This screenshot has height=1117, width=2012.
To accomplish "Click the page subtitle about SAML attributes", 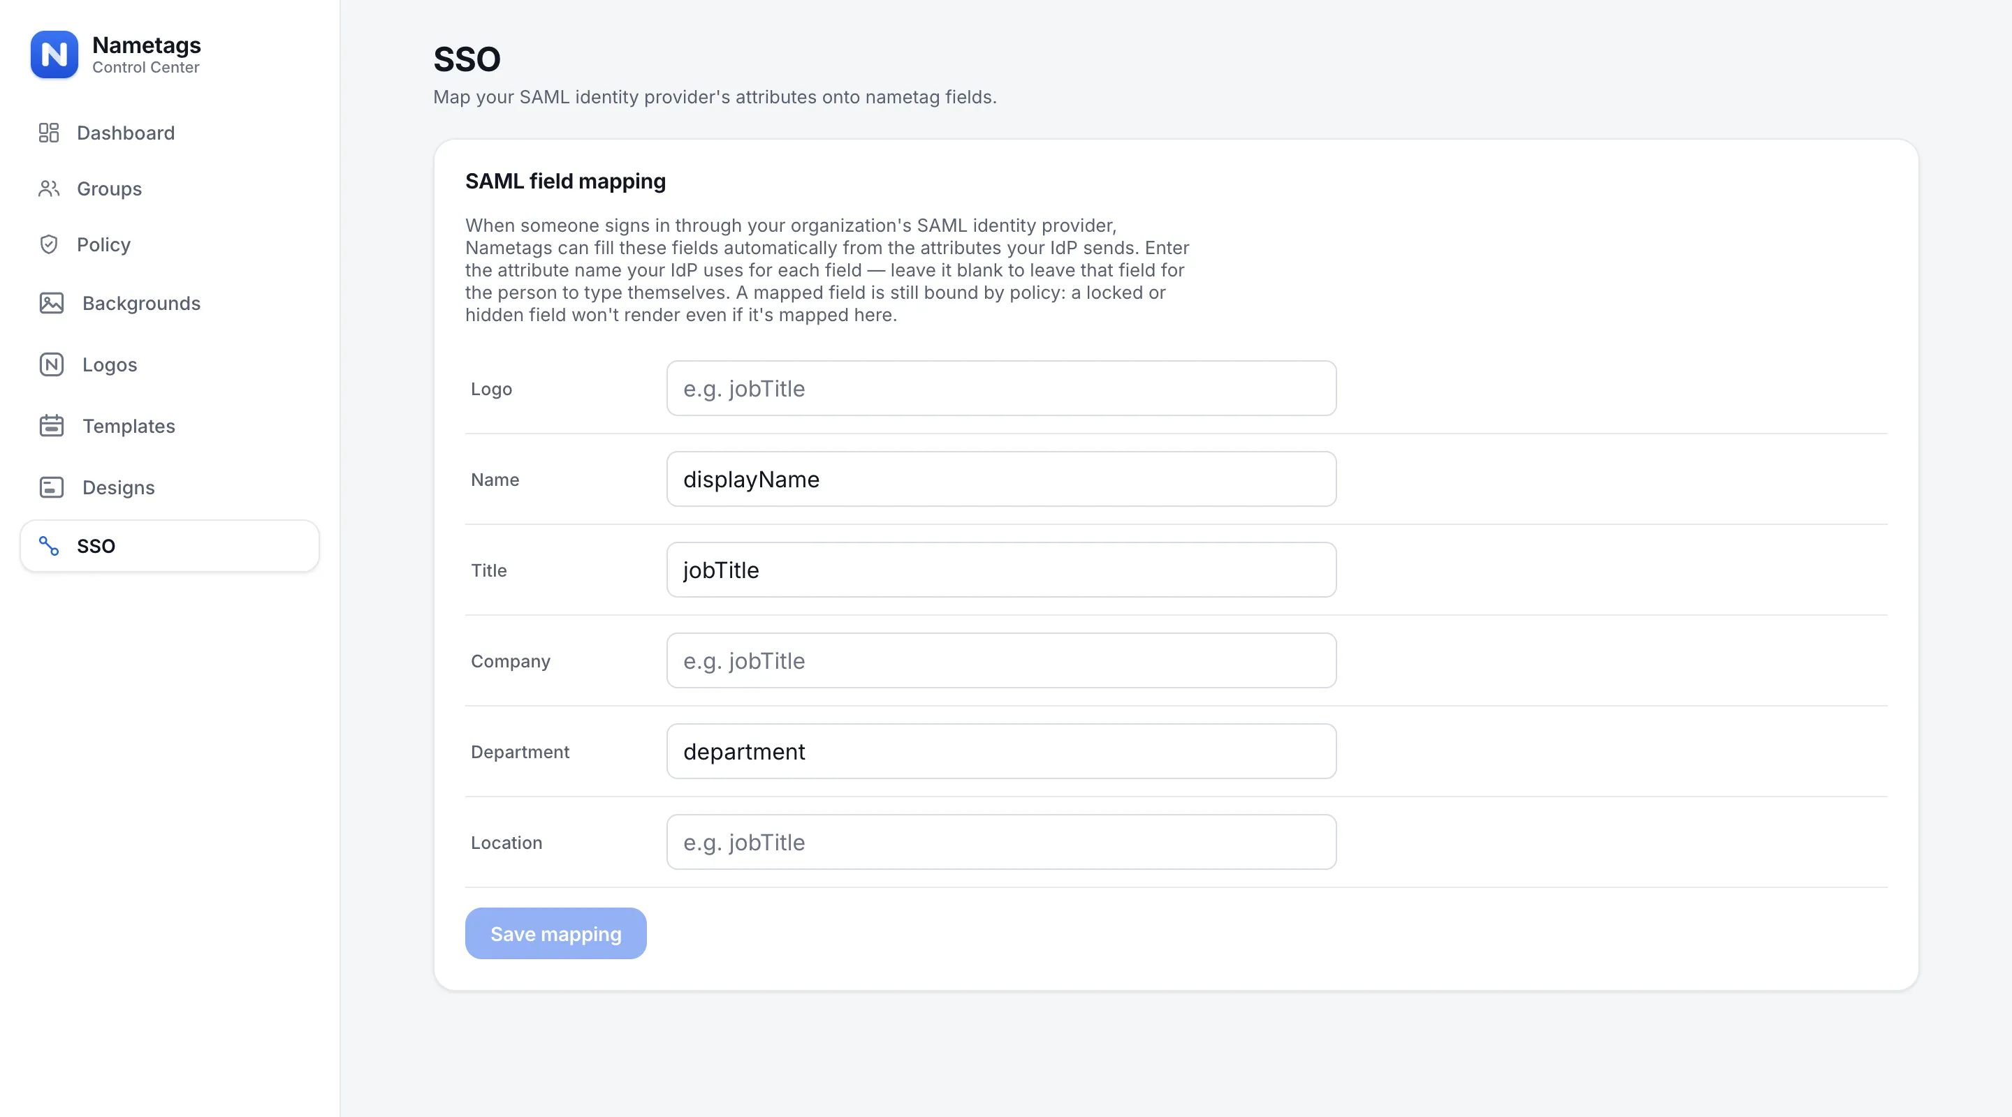I will tap(715, 98).
